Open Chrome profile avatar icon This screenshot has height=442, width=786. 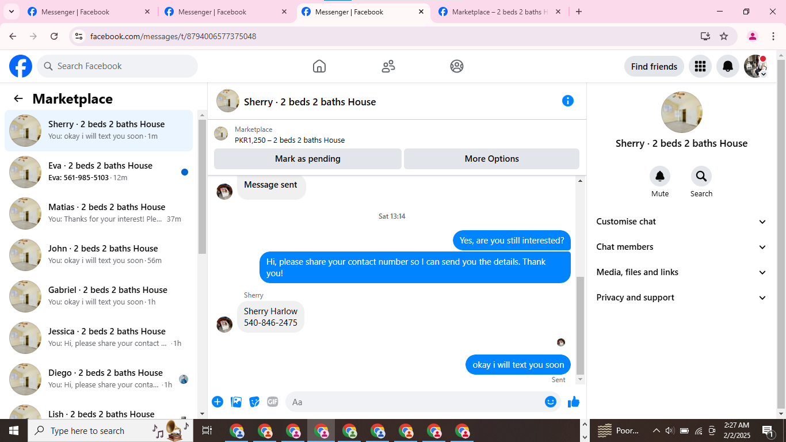pos(753,36)
